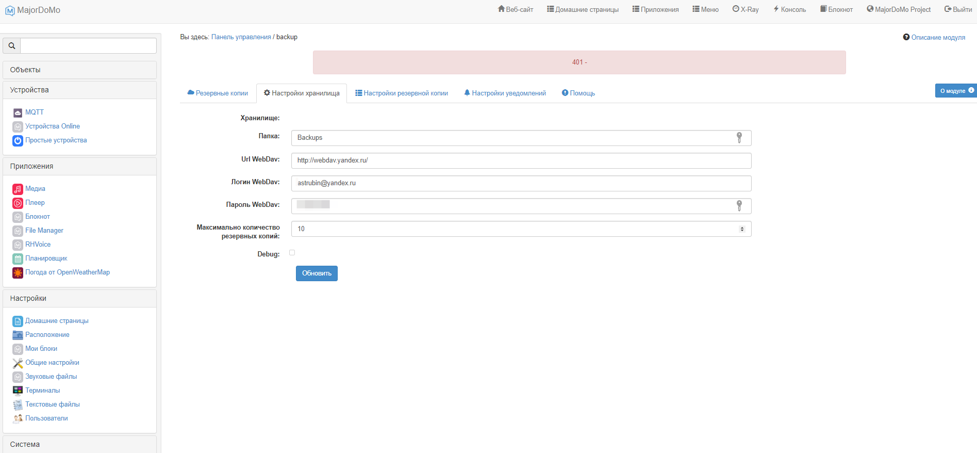Screen dimensions: 977x453
Task: Enable the Debug checkbox
Action: click(292, 253)
